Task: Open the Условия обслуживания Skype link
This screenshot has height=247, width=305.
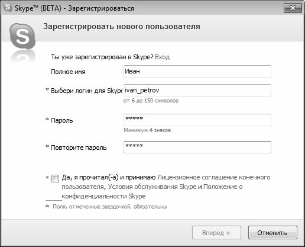Action: tap(152, 187)
